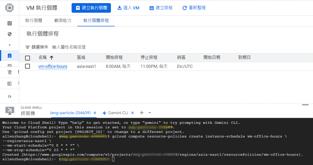Open the shield security icon in sidebar
Image resolution: width=313 pixels, height=165 pixels.
point(9,34)
